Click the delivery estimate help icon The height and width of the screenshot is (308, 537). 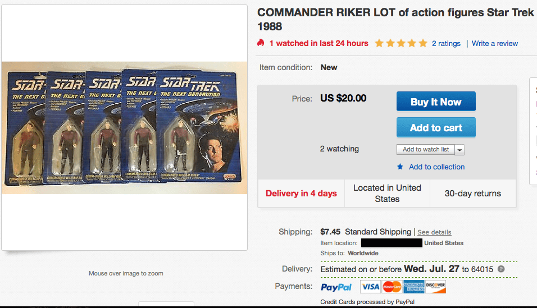(x=501, y=269)
